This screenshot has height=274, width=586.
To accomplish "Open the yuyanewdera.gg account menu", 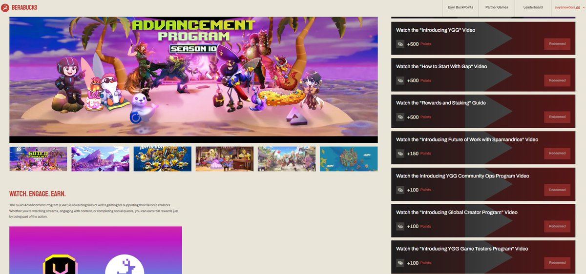I will point(569,7).
